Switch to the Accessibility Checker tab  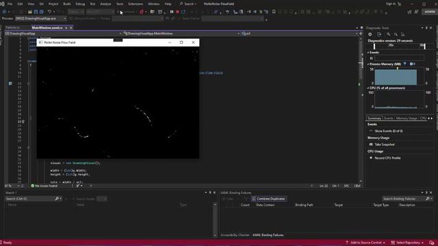tap(235, 235)
